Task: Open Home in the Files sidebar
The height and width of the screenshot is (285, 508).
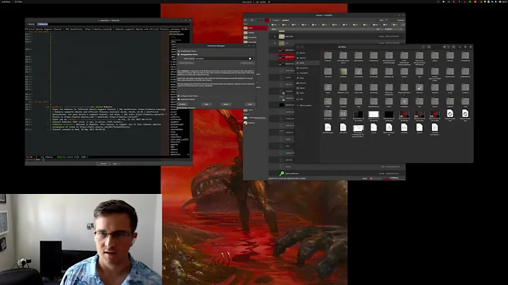Action: 307,63
